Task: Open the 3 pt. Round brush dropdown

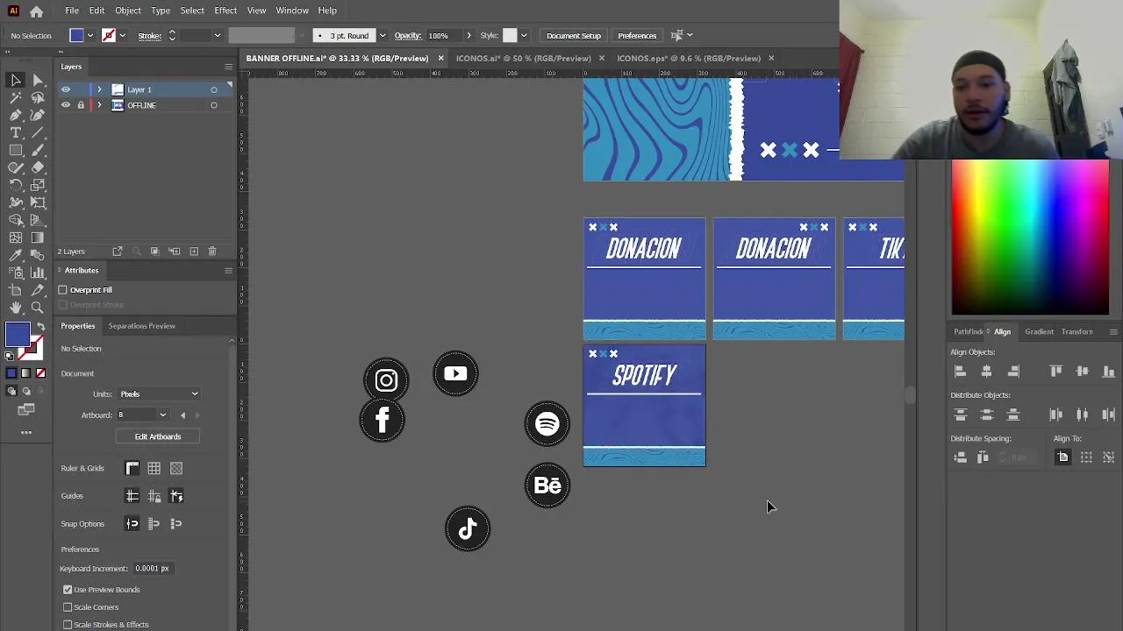Action: click(x=382, y=36)
